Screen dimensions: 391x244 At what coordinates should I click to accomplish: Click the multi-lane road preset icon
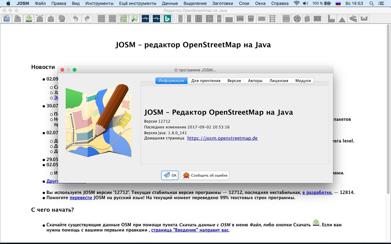click(199, 18)
